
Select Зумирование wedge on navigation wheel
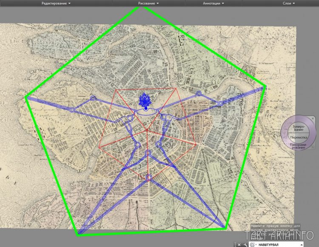pos(299,128)
